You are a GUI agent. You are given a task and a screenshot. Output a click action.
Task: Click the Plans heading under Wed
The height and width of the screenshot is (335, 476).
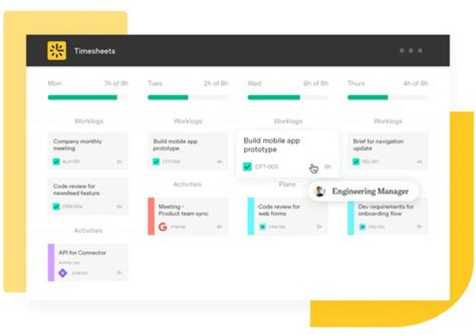287,184
